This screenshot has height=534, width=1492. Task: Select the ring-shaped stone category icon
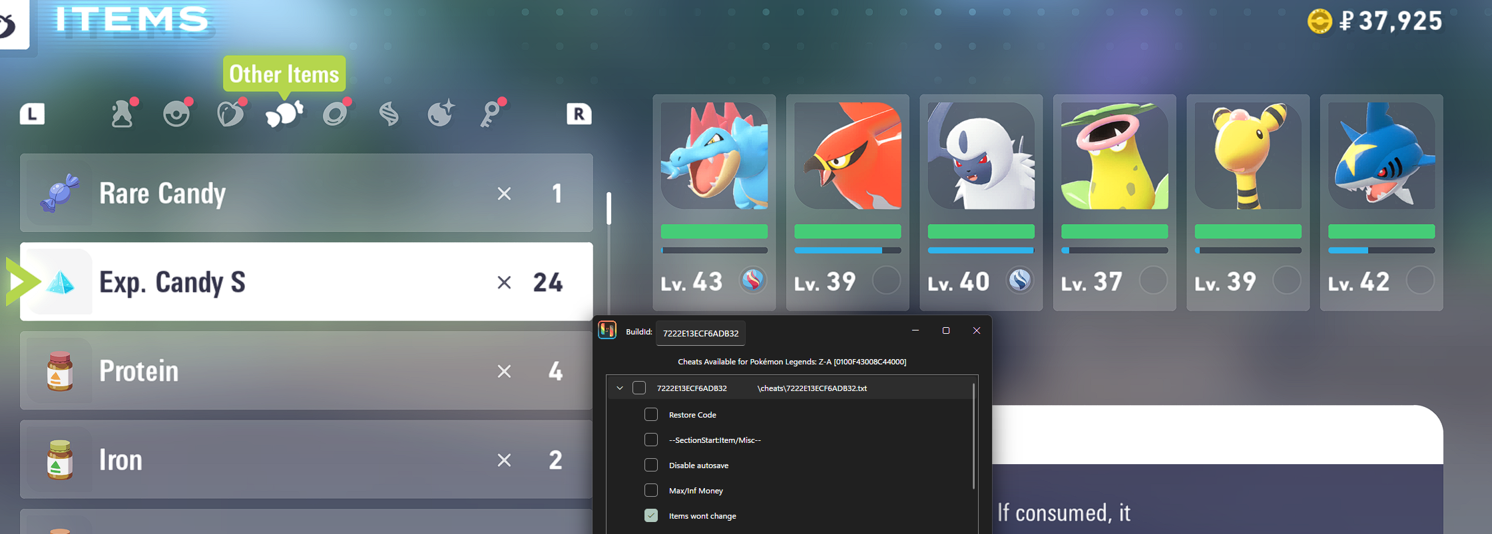336,113
